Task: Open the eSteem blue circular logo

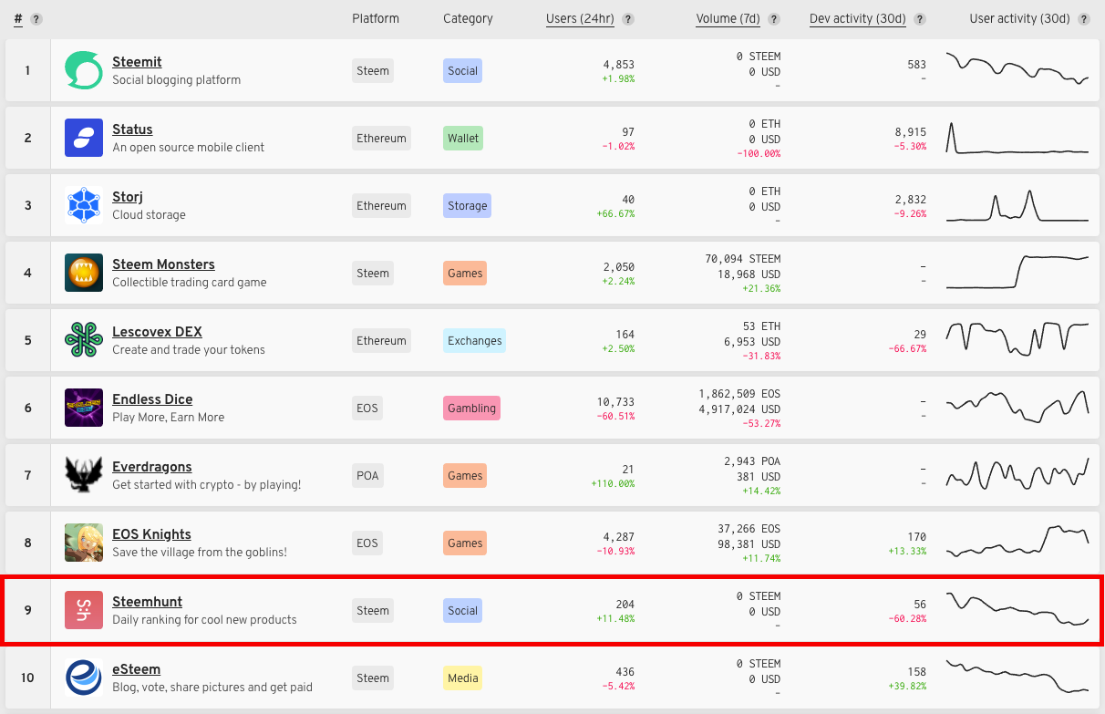Action: [84, 678]
